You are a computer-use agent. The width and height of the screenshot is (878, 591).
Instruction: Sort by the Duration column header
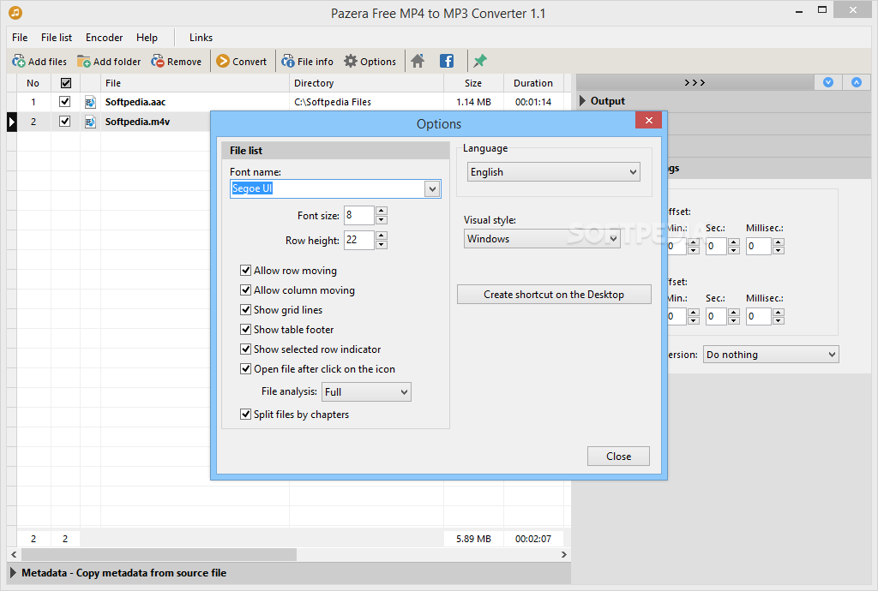point(533,83)
